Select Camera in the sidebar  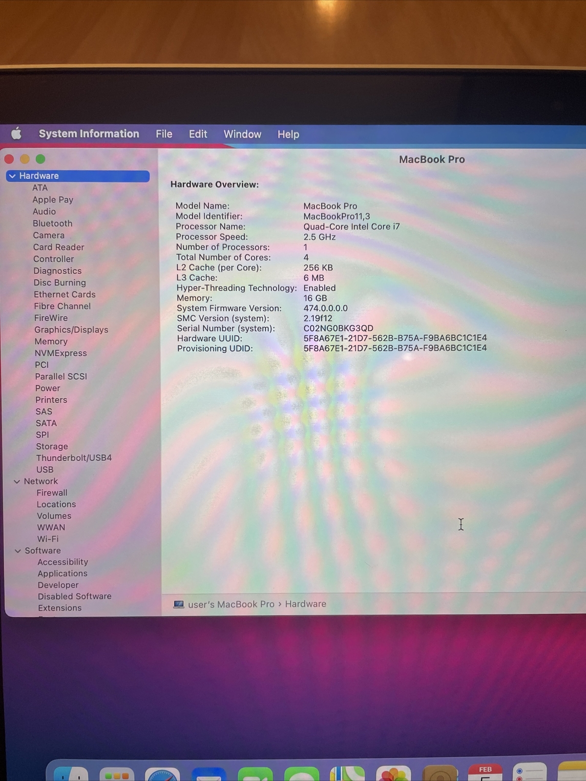pyautogui.click(x=48, y=235)
